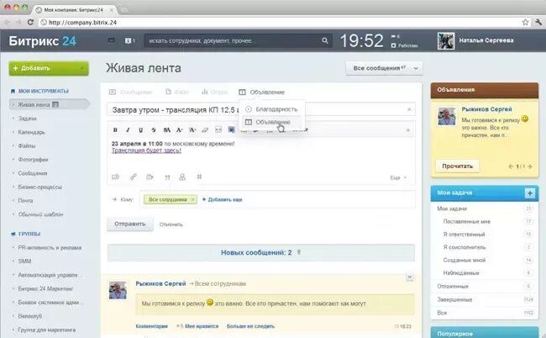Clear the announcement title field with its X

point(409,109)
